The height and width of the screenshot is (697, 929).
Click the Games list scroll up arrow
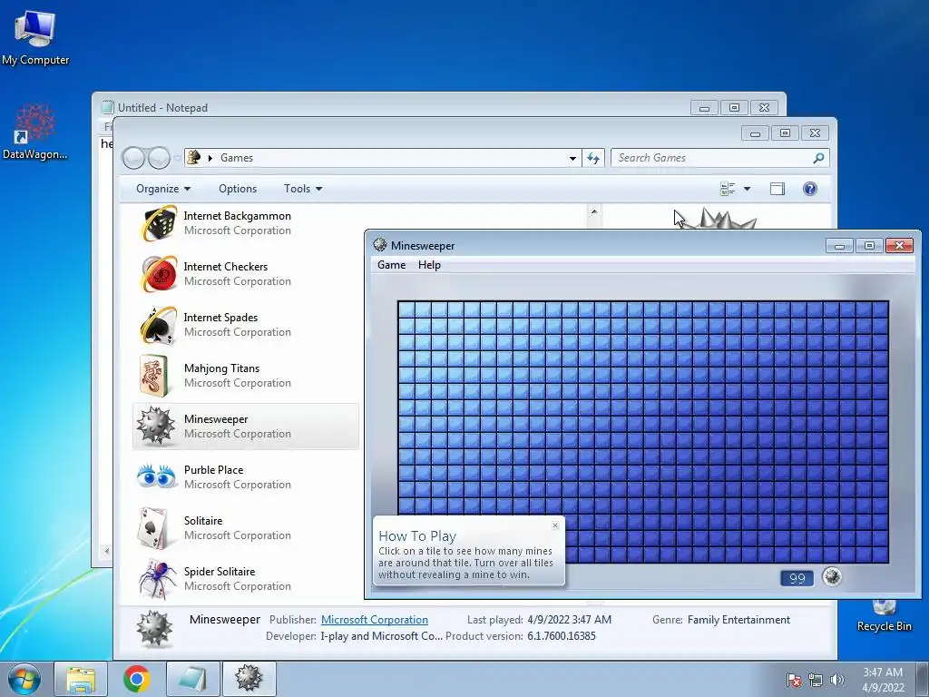point(594,211)
